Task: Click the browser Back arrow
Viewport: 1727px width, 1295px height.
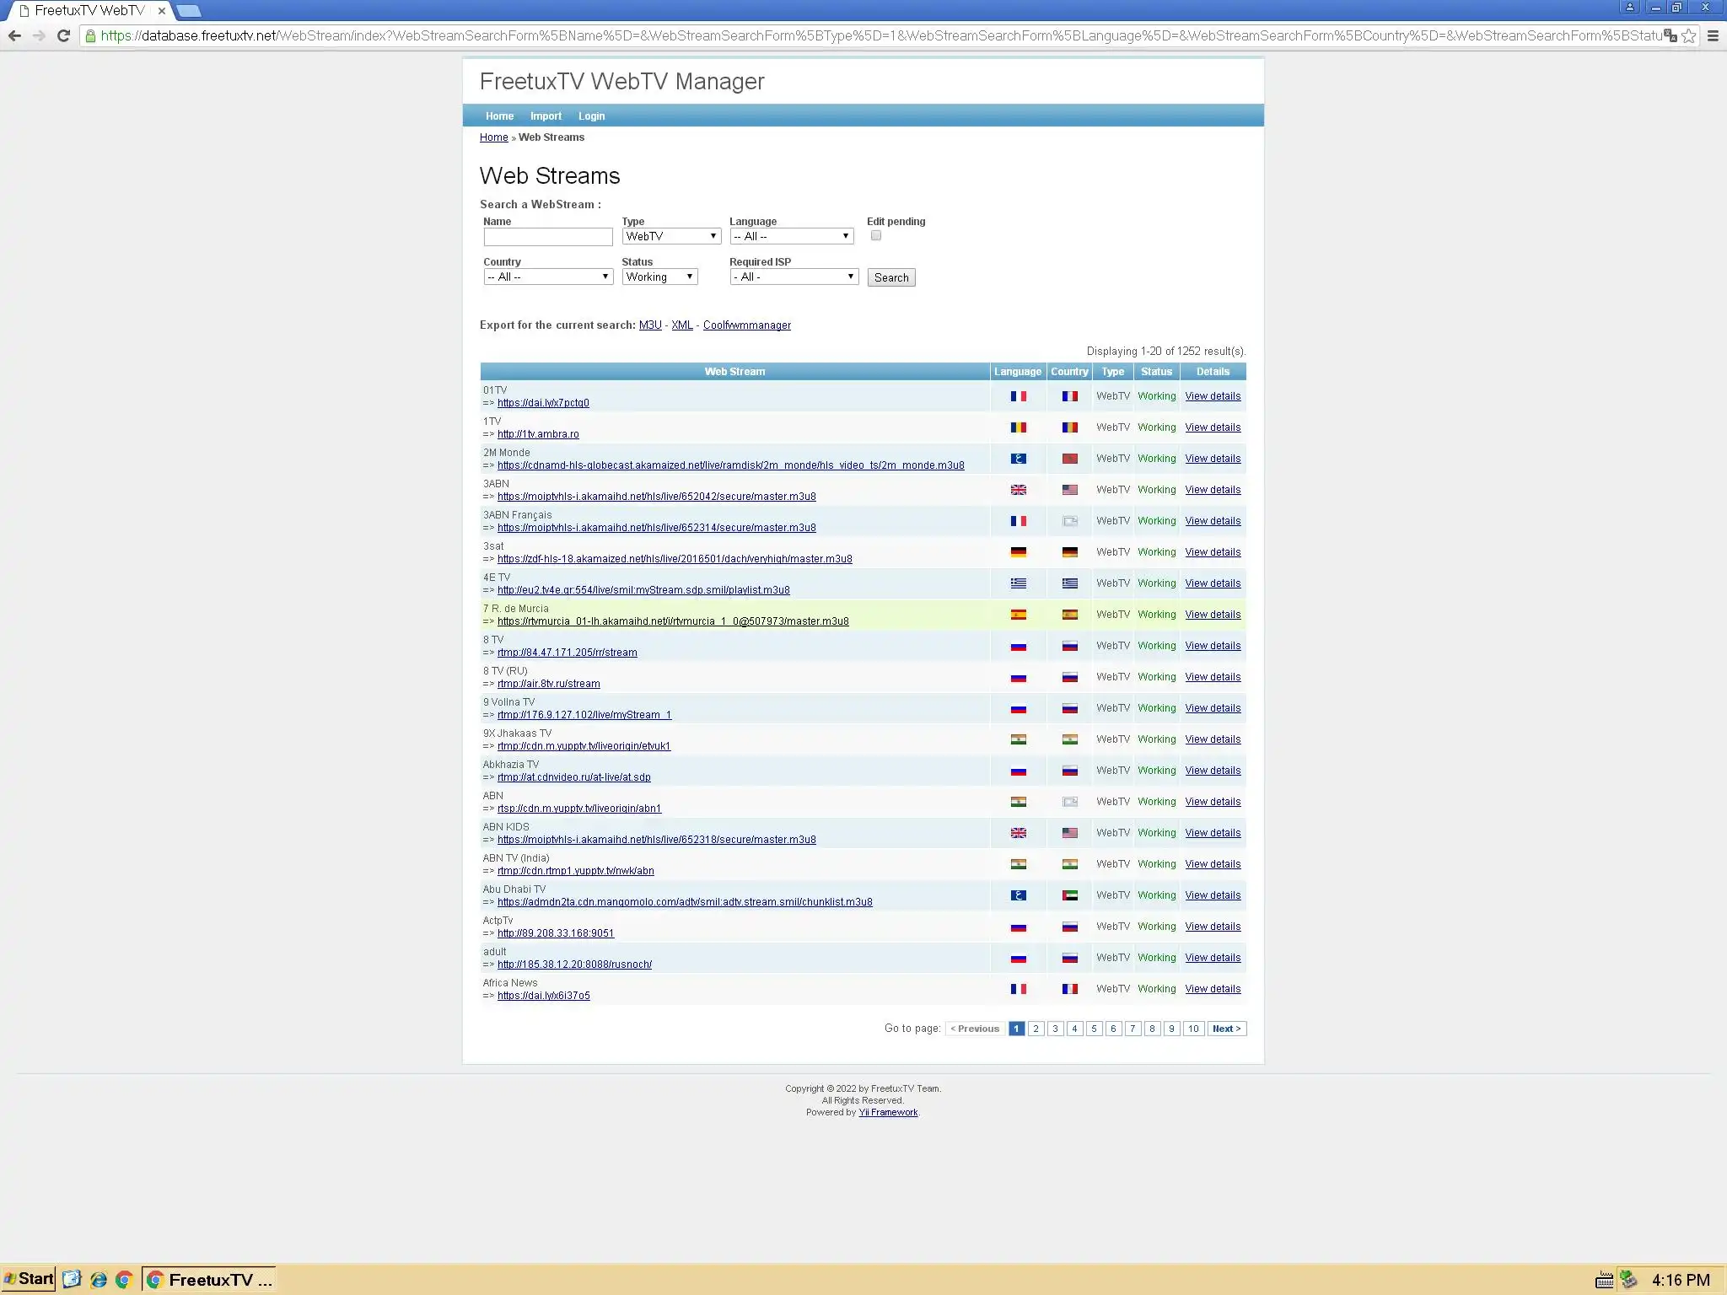Action: pyautogui.click(x=14, y=35)
